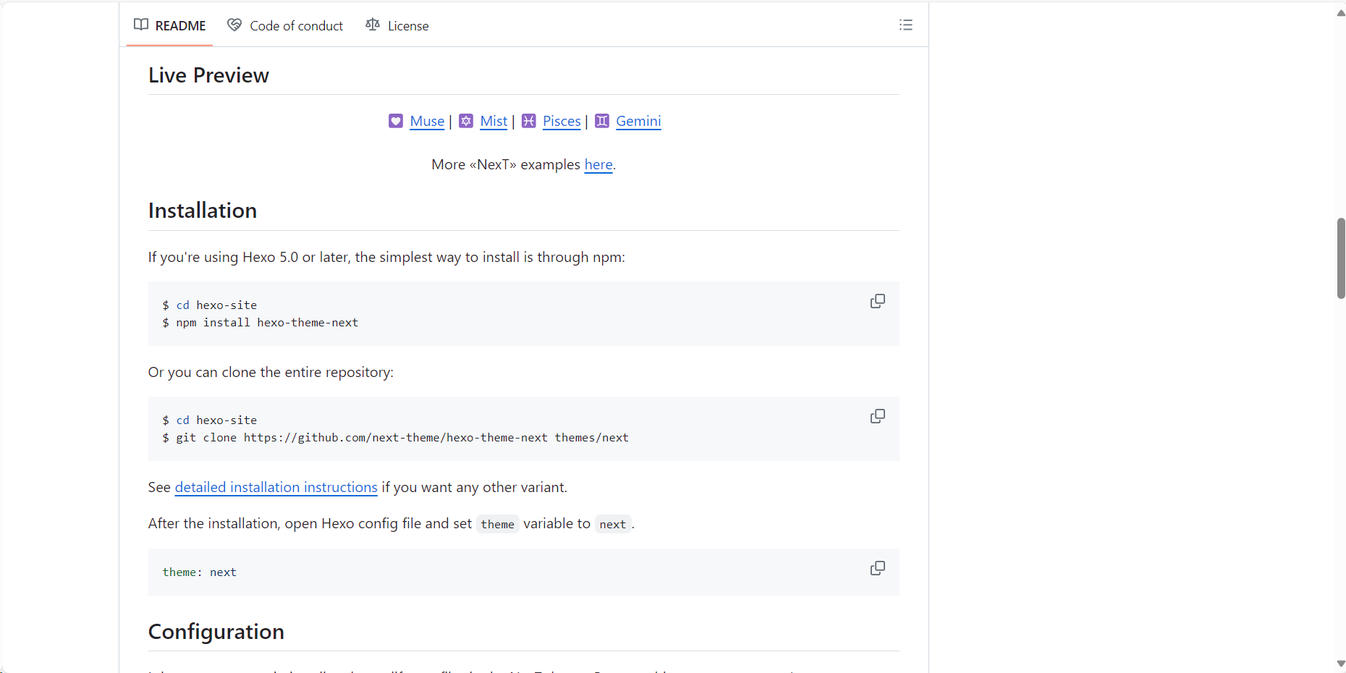Click the 'If you're using Hexo 5.0' sentence
Image resolution: width=1346 pixels, height=673 pixels.
(x=386, y=257)
